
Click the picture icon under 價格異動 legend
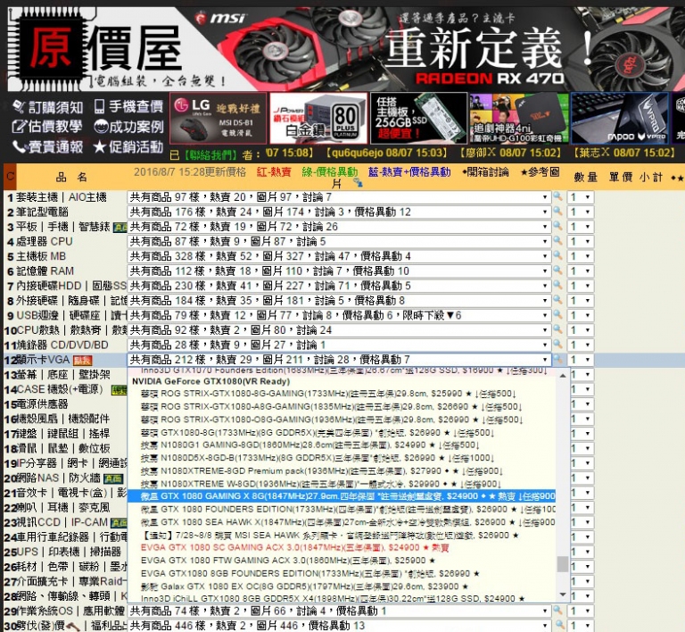point(358,184)
